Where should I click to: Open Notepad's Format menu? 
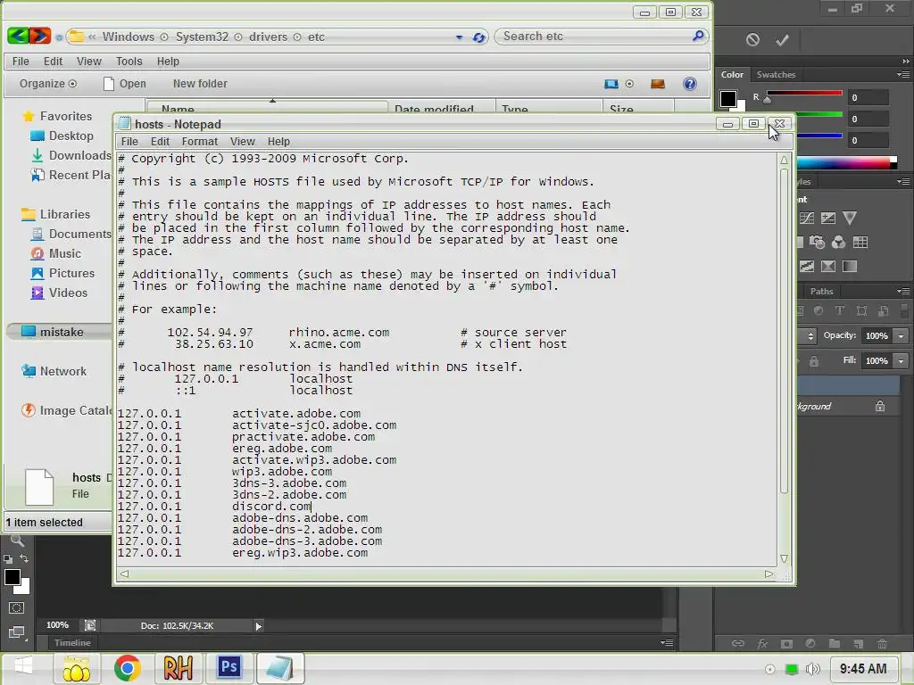point(199,142)
